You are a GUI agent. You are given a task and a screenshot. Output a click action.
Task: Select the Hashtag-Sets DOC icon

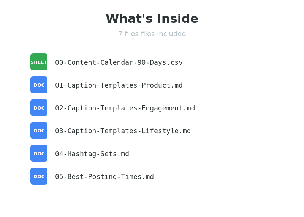(39, 153)
